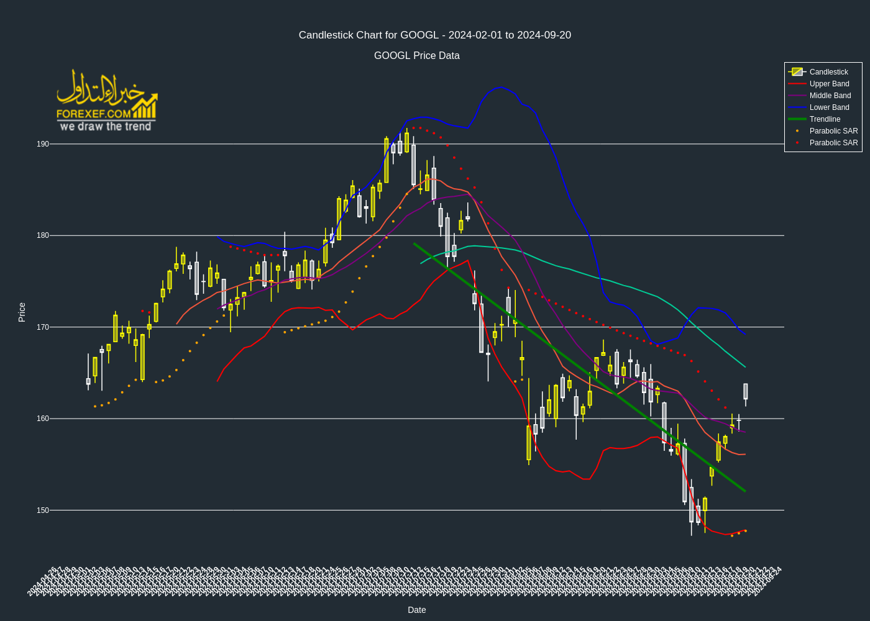The image size is (870, 621).
Task: Click the 160 y-axis tick label
Action: pos(43,419)
